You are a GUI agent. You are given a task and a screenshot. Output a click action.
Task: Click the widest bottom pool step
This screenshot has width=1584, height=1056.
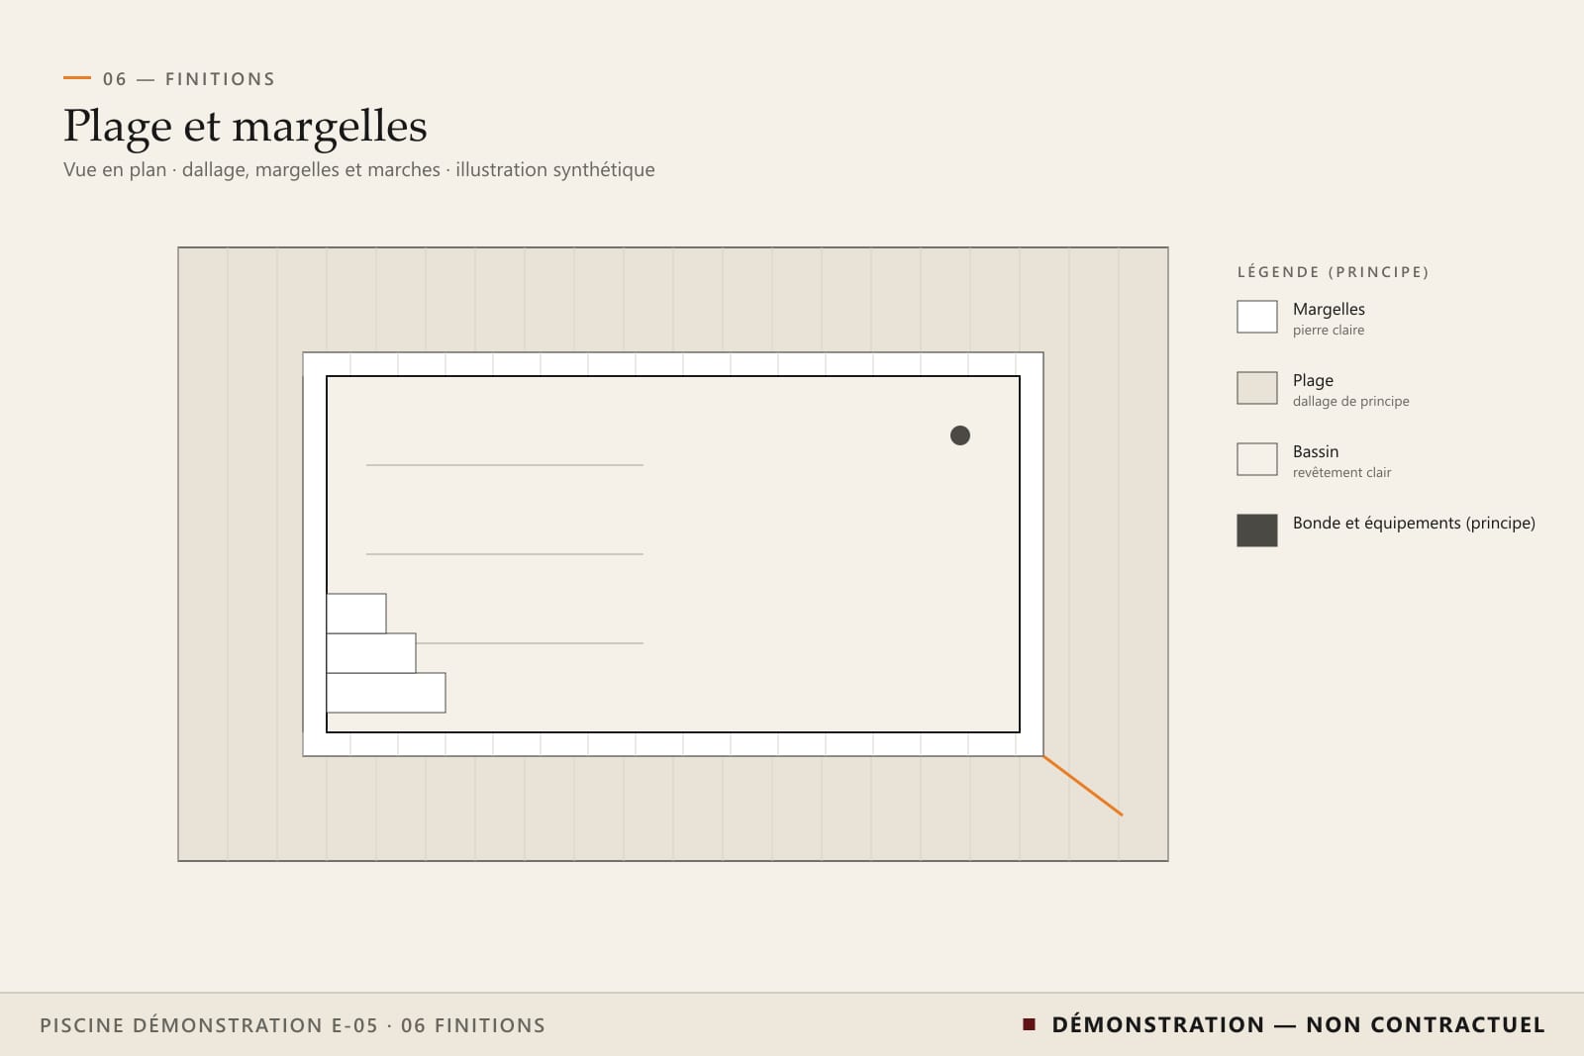[386, 693]
